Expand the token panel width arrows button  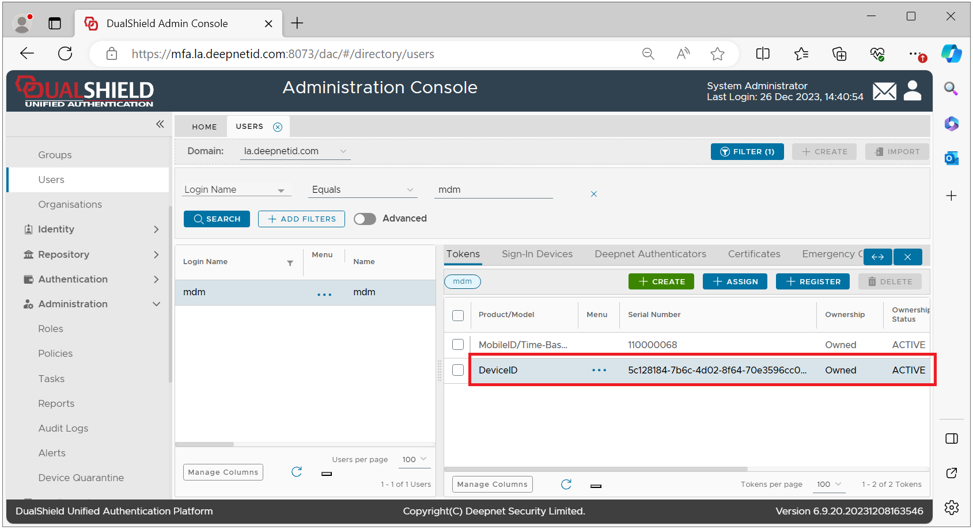(877, 257)
